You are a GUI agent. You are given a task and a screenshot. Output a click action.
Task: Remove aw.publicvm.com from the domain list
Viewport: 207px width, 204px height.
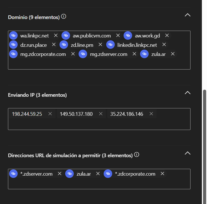coord(118,35)
